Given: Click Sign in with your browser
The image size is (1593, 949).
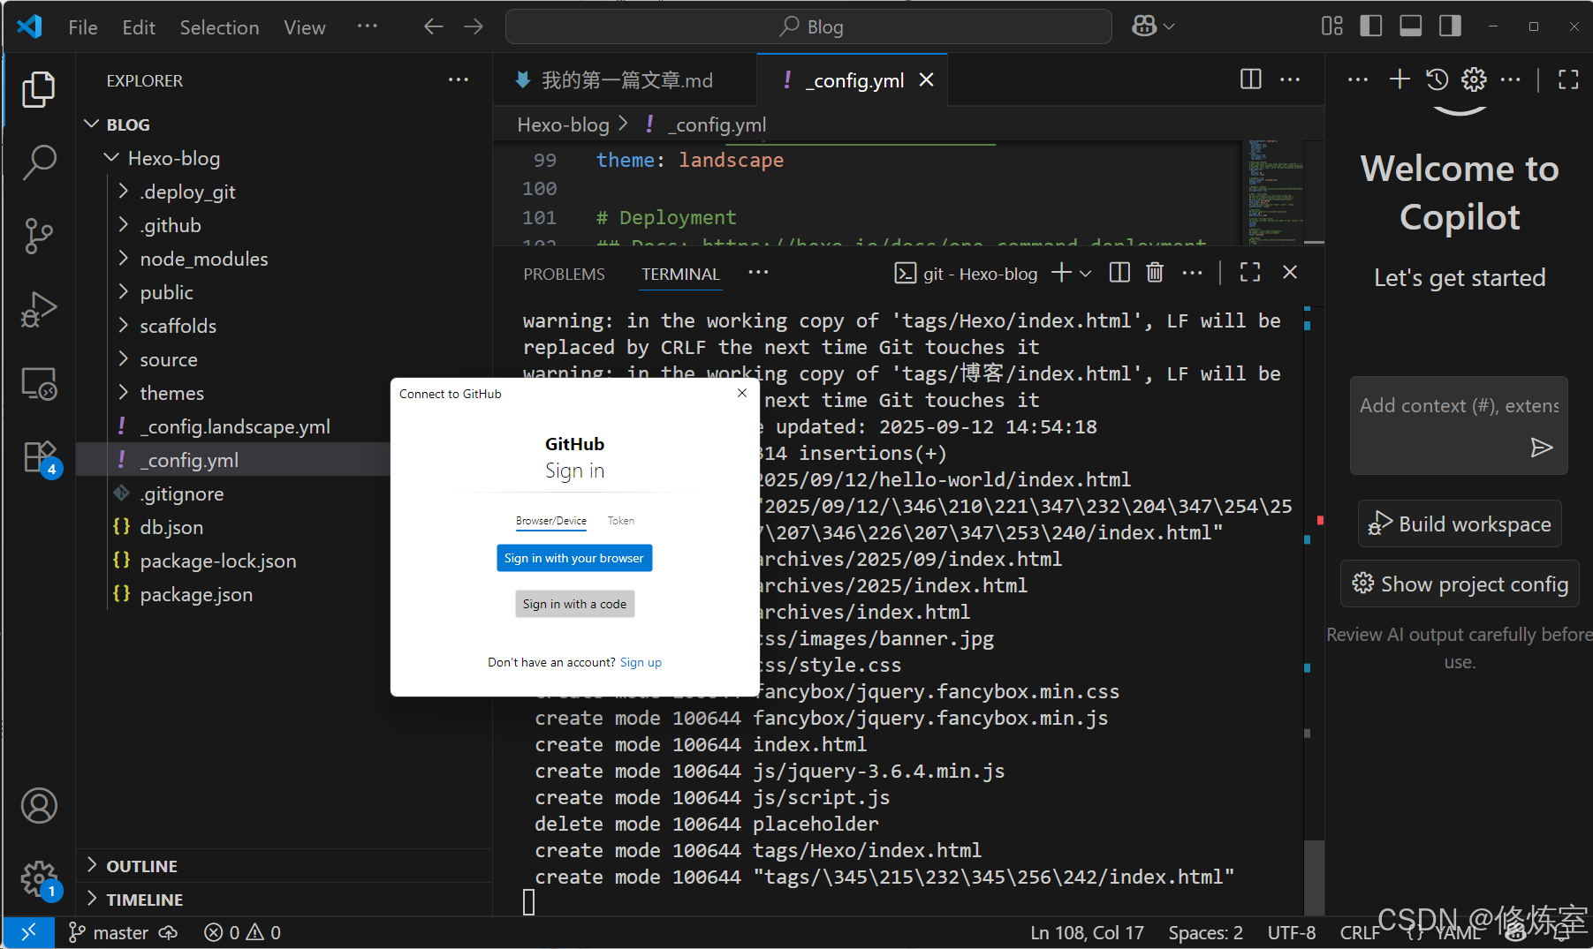Looking at the screenshot, I should click(574, 558).
